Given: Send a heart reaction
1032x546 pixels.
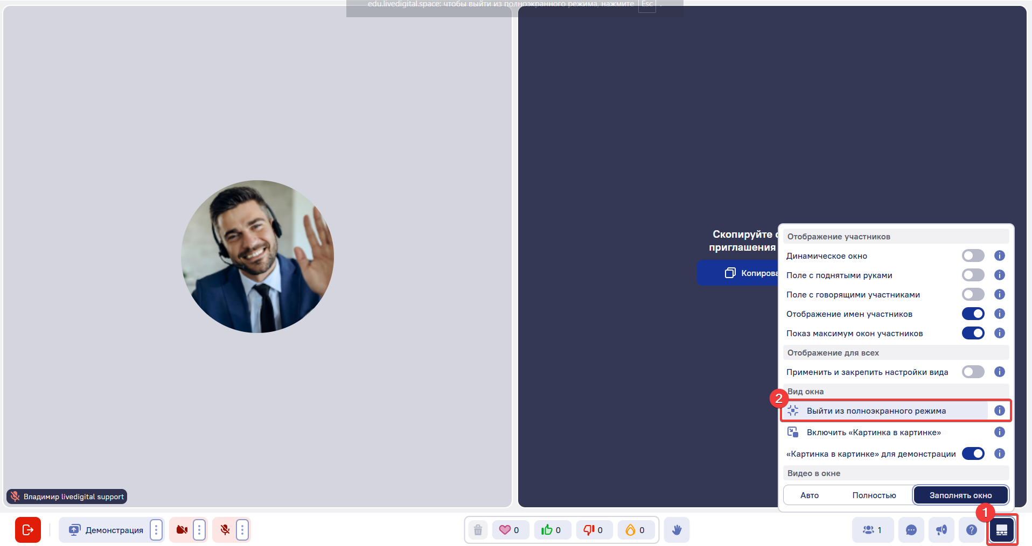Looking at the screenshot, I should point(510,530).
